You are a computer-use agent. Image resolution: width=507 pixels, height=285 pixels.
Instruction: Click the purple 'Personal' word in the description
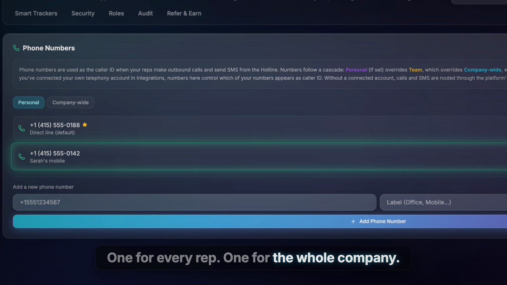[x=356, y=70]
